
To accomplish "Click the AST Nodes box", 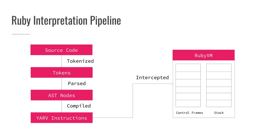I will [x=61, y=95].
